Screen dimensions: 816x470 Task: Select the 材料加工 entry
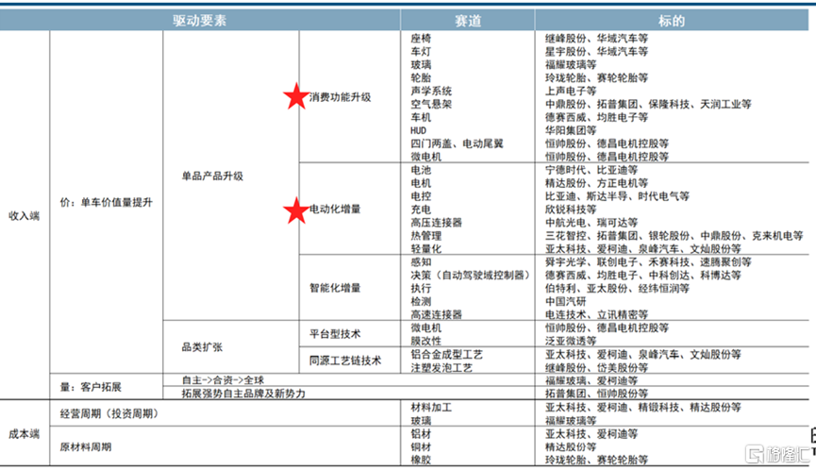click(431, 407)
